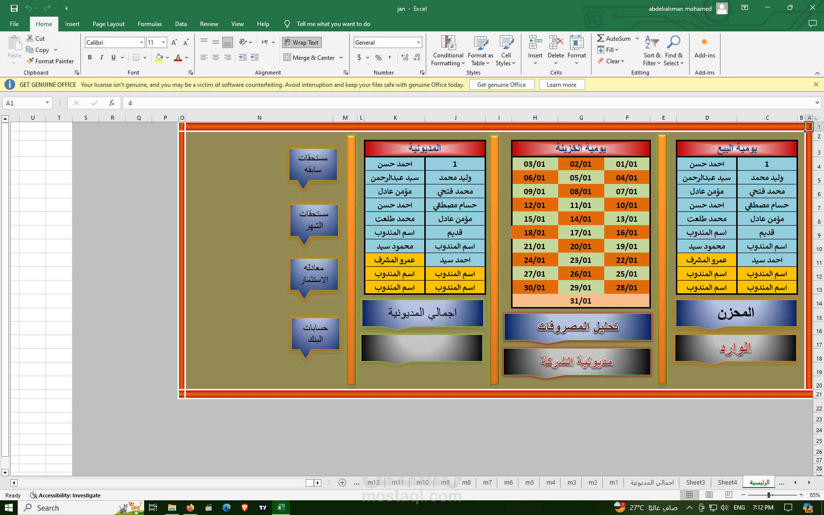Screen dimensions: 824x515
Task: Click the تحليل المصروفات button
Action: pyautogui.click(x=578, y=327)
